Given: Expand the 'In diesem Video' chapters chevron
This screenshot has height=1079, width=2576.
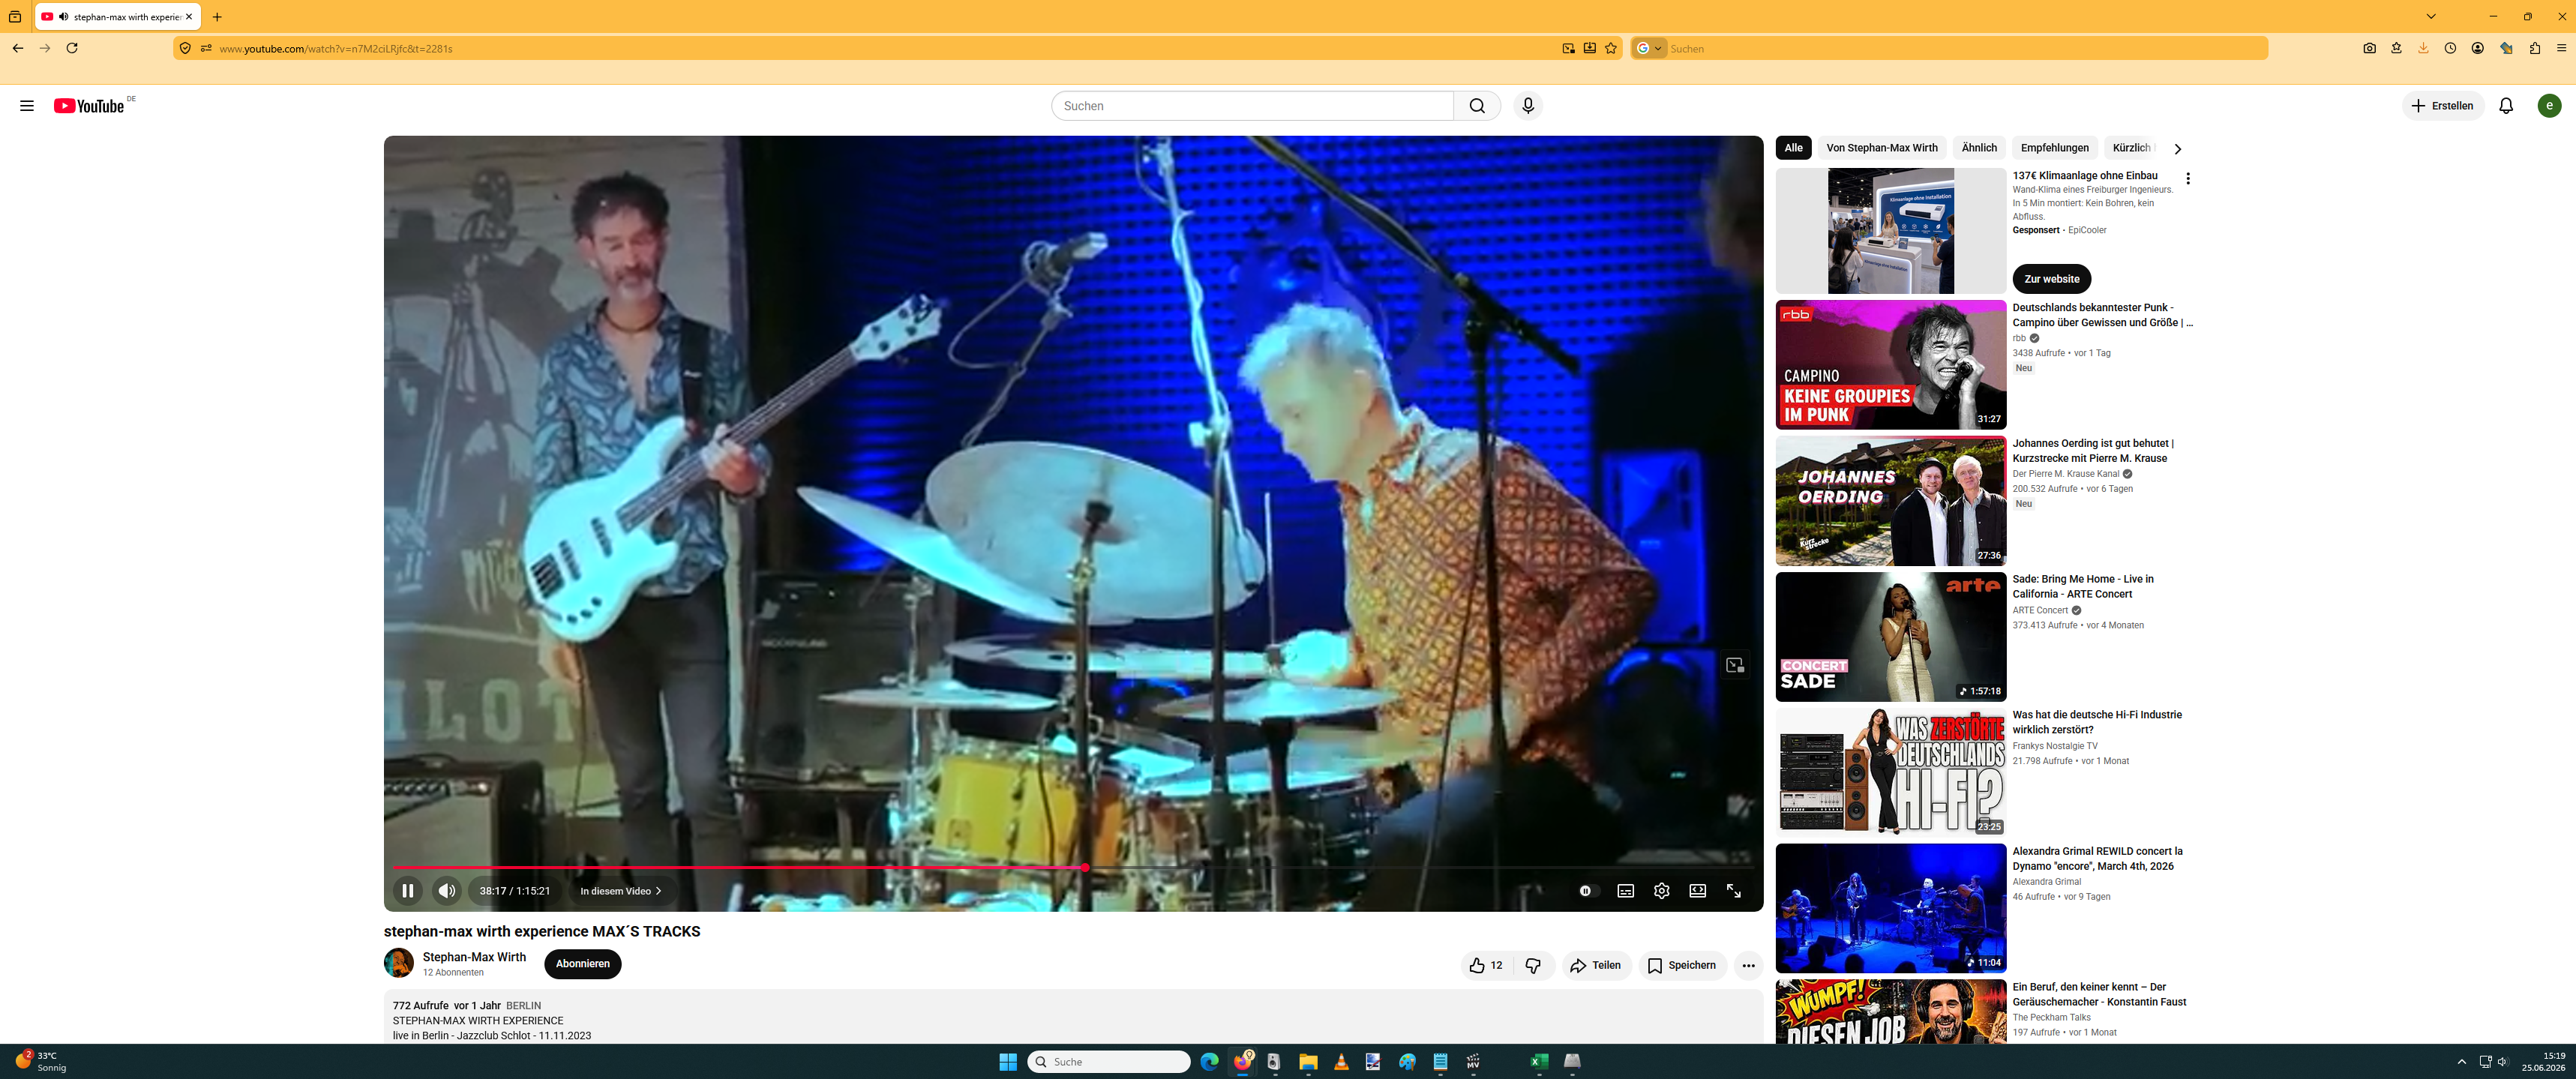Looking at the screenshot, I should tap(658, 891).
